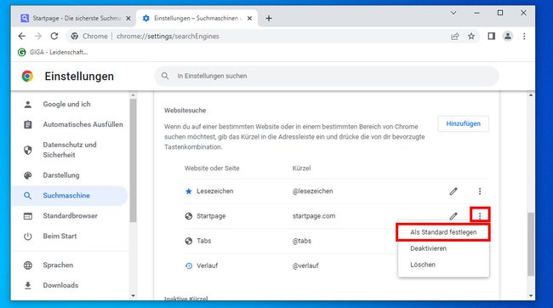553x308 pixels.
Task: Bookmark this page with the star icon
Action: [x=471, y=36]
